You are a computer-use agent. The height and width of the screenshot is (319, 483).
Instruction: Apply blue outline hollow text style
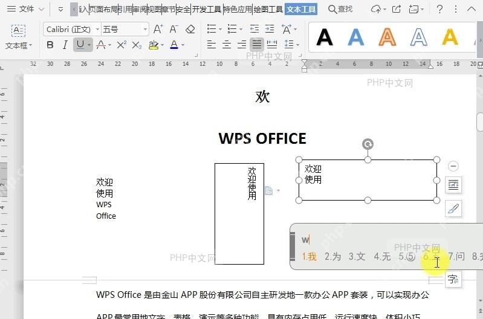point(419,37)
